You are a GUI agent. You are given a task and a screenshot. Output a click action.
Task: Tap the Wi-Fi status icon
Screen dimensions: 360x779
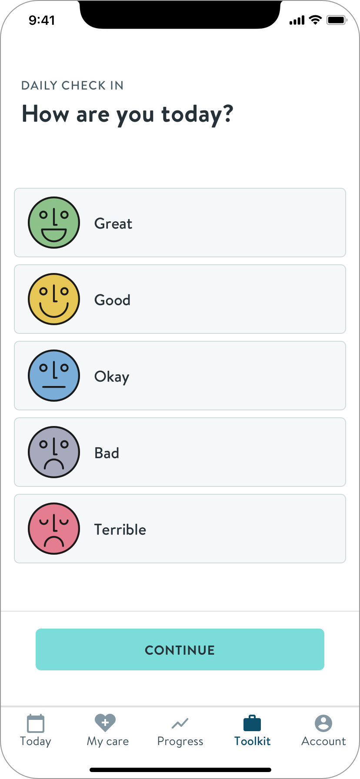click(315, 20)
